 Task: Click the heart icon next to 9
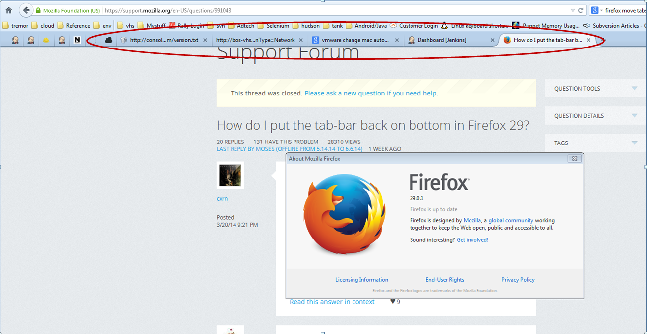tap(392, 301)
